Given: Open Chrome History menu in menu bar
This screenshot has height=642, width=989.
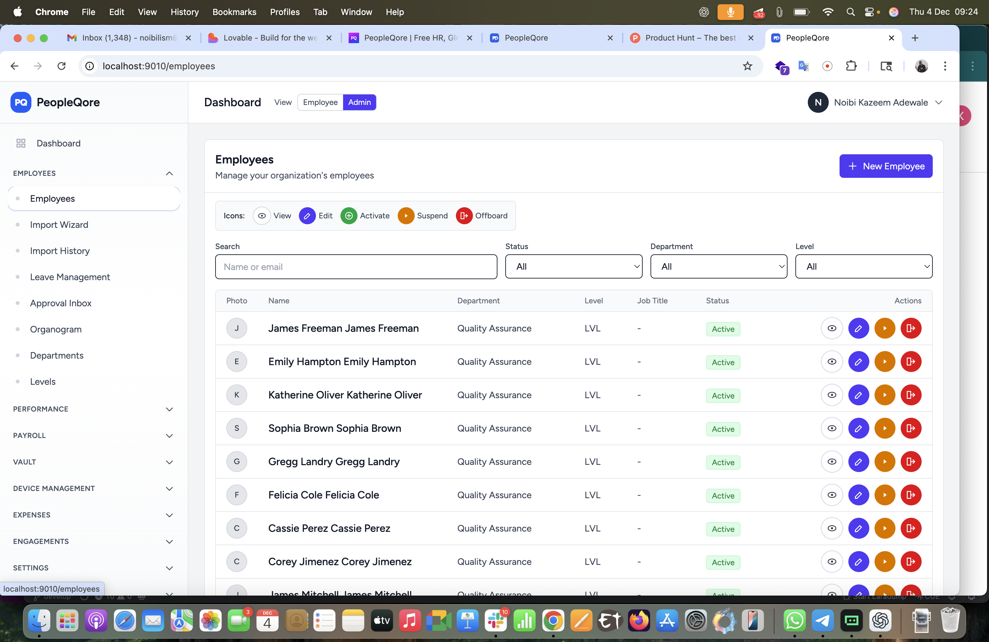Looking at the screenshot, I should 184,12.
